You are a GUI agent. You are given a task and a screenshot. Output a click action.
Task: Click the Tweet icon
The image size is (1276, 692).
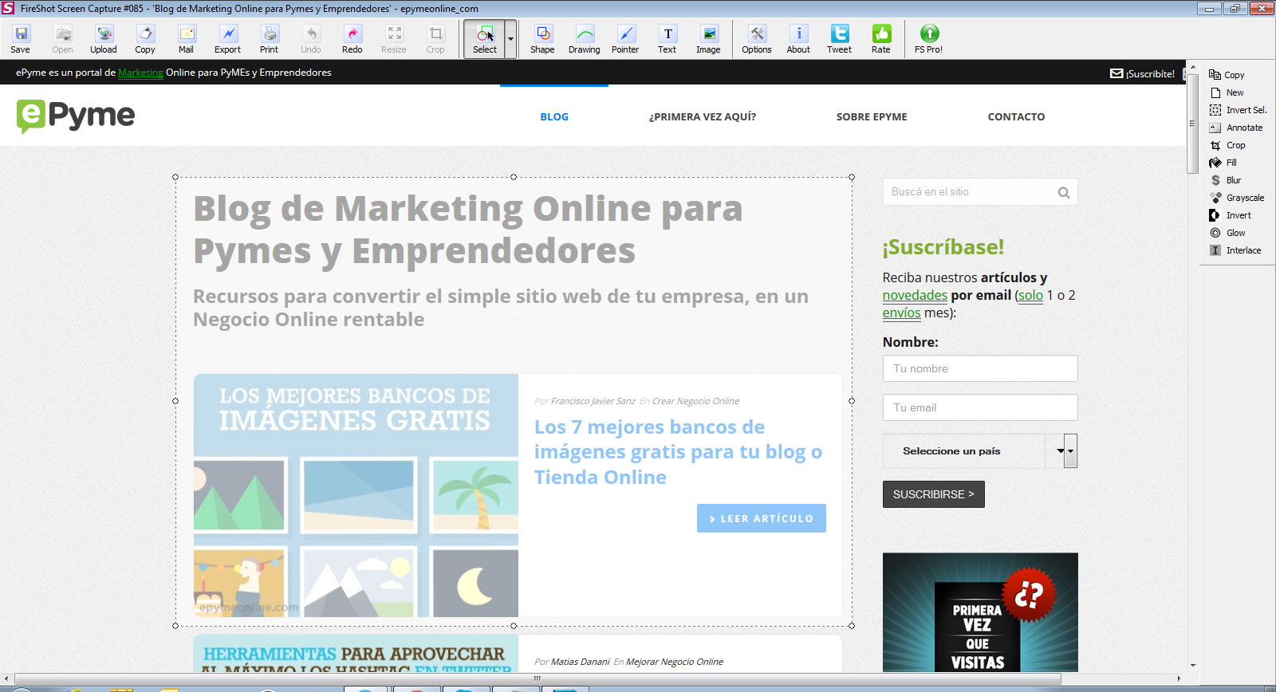(x=839, y=38)
